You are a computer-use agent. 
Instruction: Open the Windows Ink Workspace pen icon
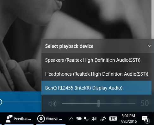103,119
